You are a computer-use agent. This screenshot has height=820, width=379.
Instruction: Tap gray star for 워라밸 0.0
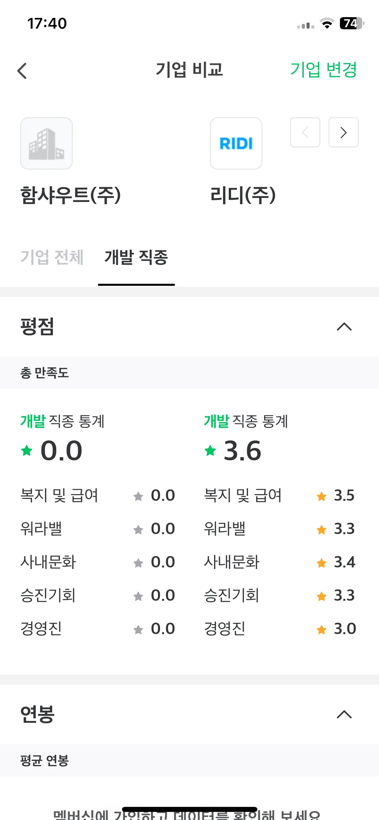point(138,530)
